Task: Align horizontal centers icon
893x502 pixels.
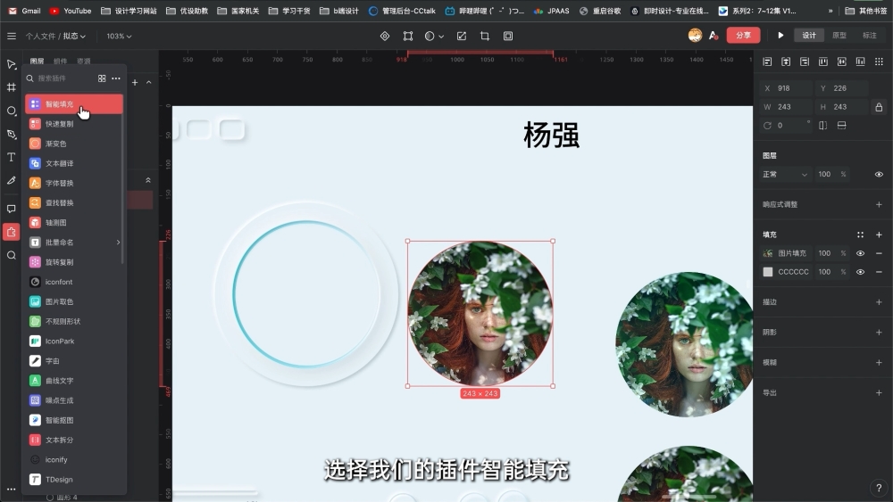Action: pos(786,62)
